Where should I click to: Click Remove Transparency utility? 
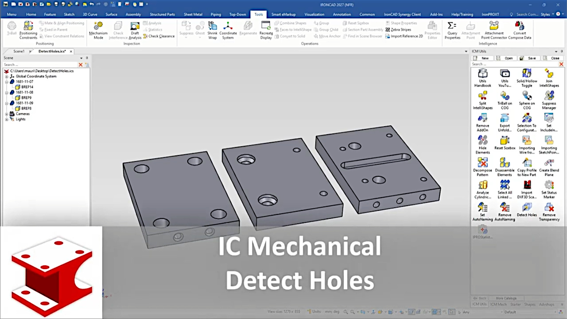click(x=549, y=212)
